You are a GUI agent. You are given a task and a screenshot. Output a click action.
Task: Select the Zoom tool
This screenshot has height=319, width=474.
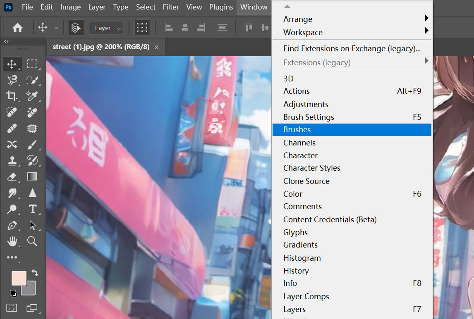32,241
